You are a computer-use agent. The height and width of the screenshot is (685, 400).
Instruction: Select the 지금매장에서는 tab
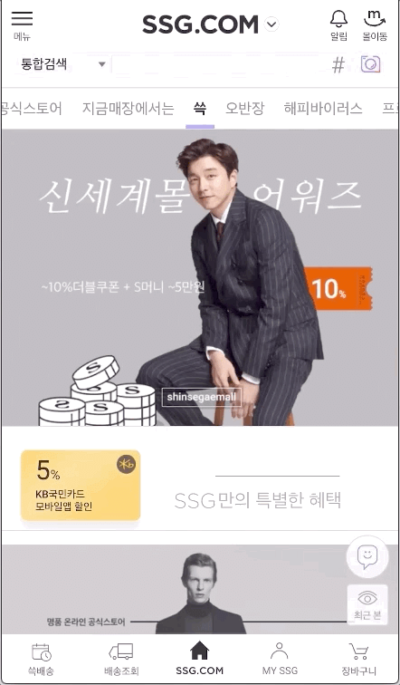(x=128, y=109)
